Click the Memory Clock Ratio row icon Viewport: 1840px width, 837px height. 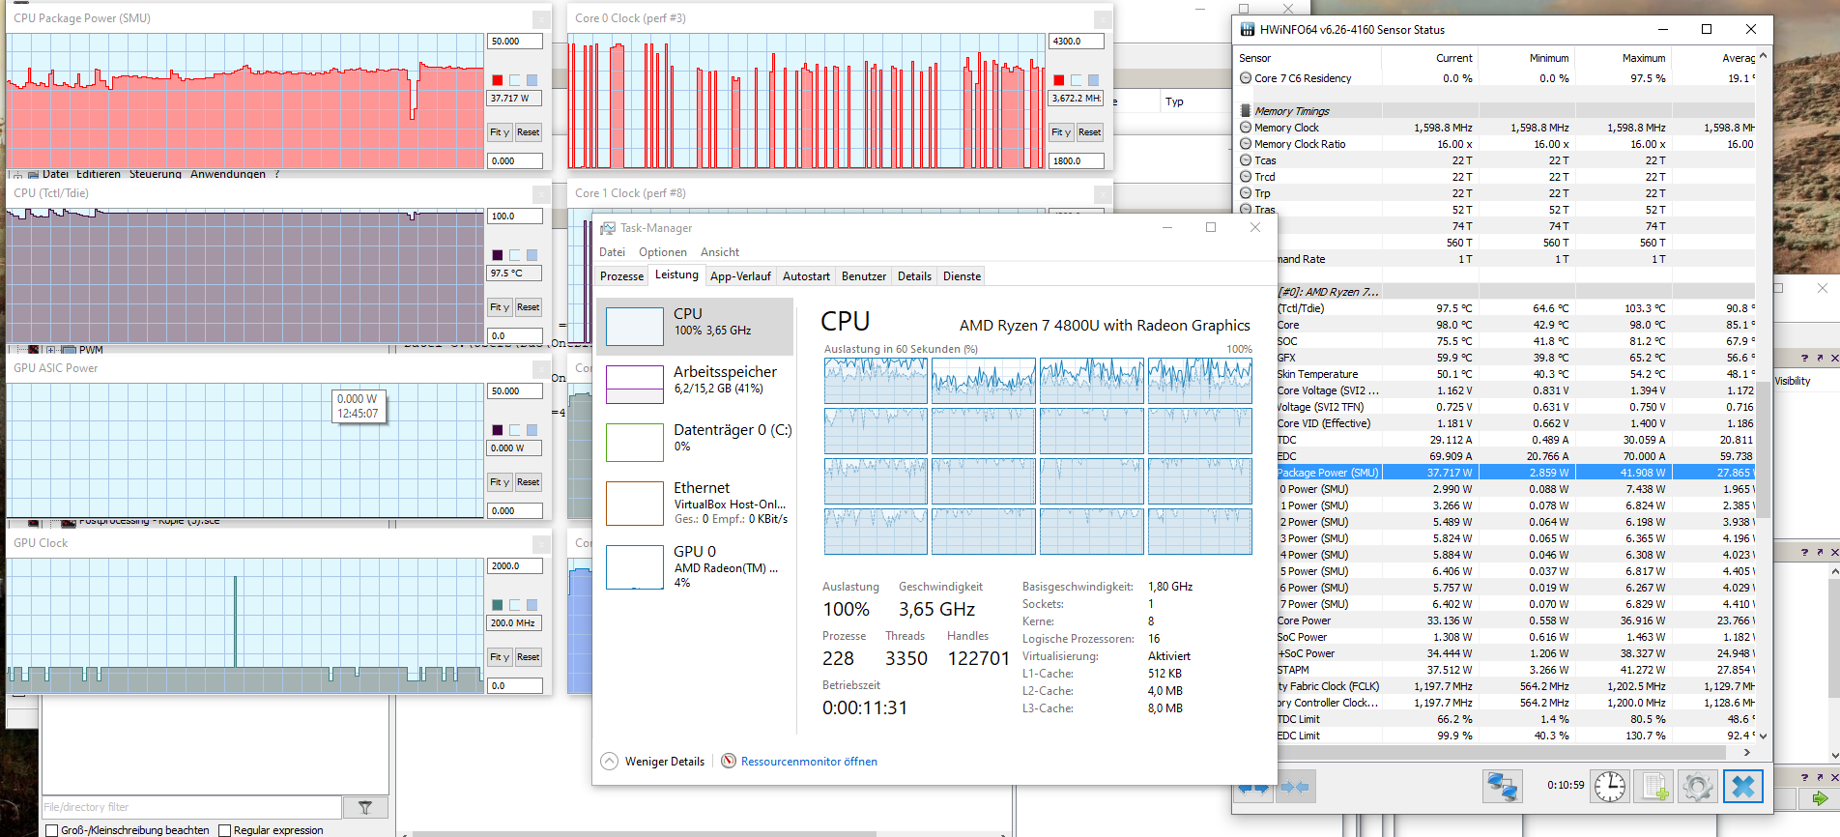point(1246,144)
